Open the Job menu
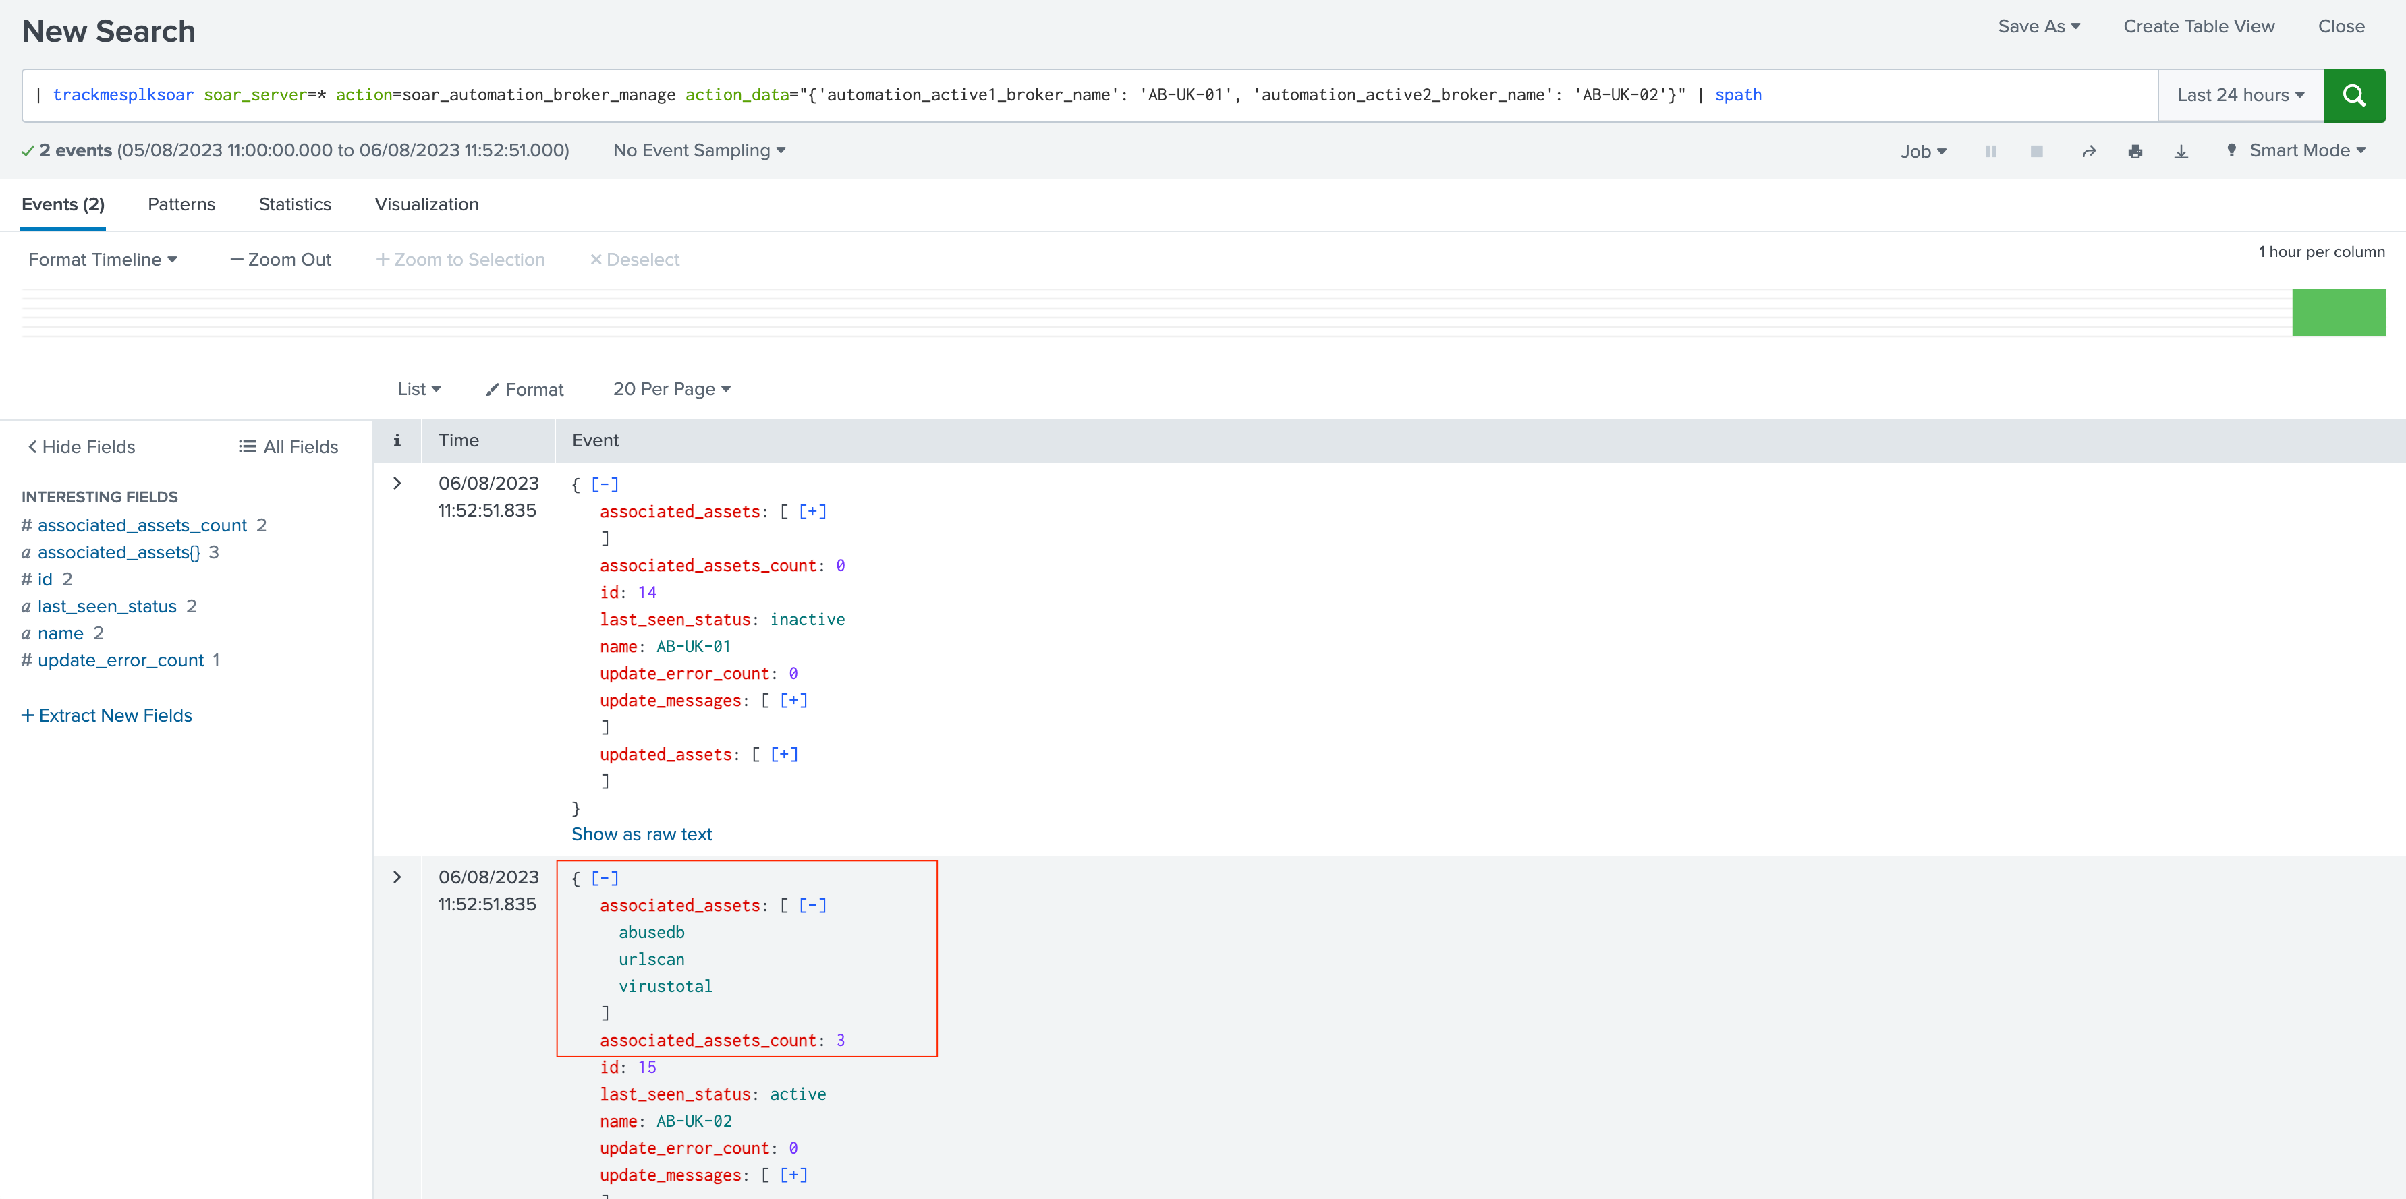 1923,151
